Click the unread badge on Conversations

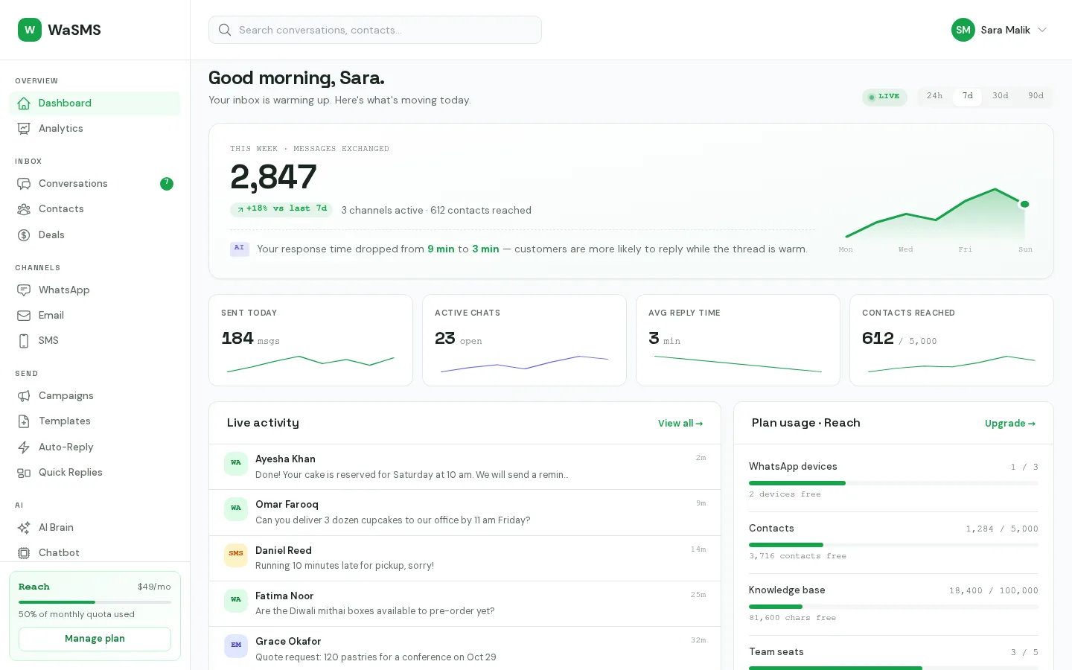tap(167, 184)
